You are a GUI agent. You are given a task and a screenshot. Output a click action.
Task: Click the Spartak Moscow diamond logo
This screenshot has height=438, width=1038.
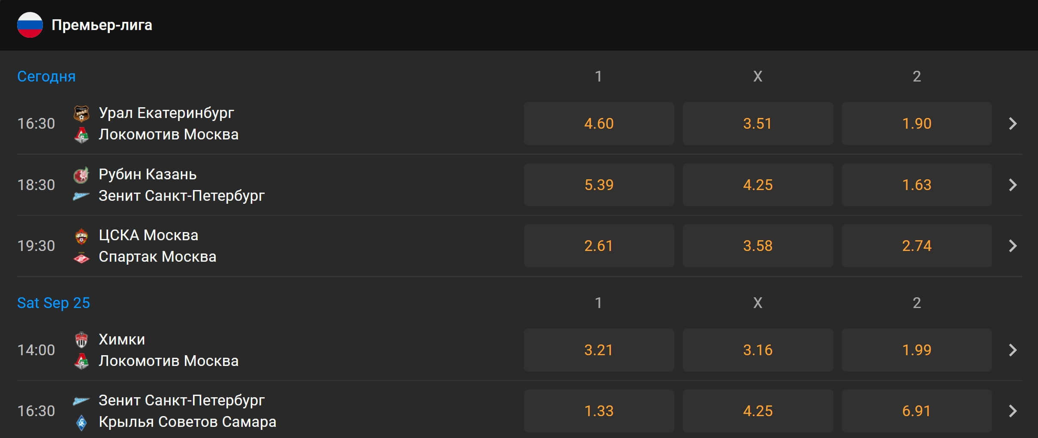point(81,257)
